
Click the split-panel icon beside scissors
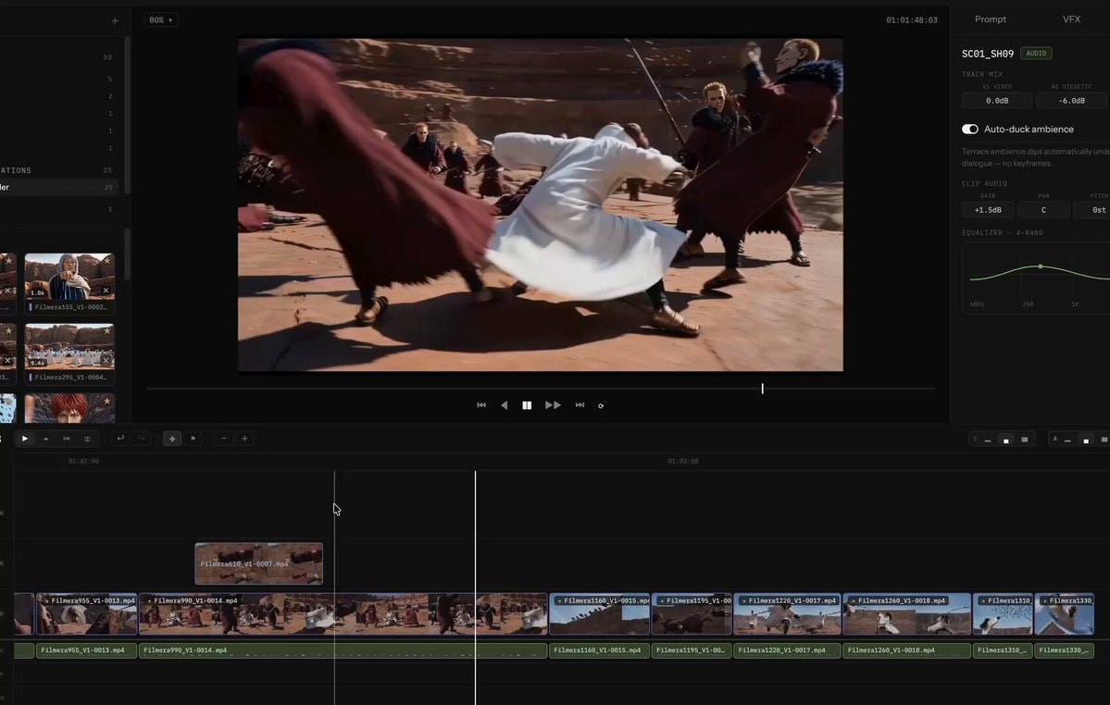pyautogui.click(x=87, y=439)
